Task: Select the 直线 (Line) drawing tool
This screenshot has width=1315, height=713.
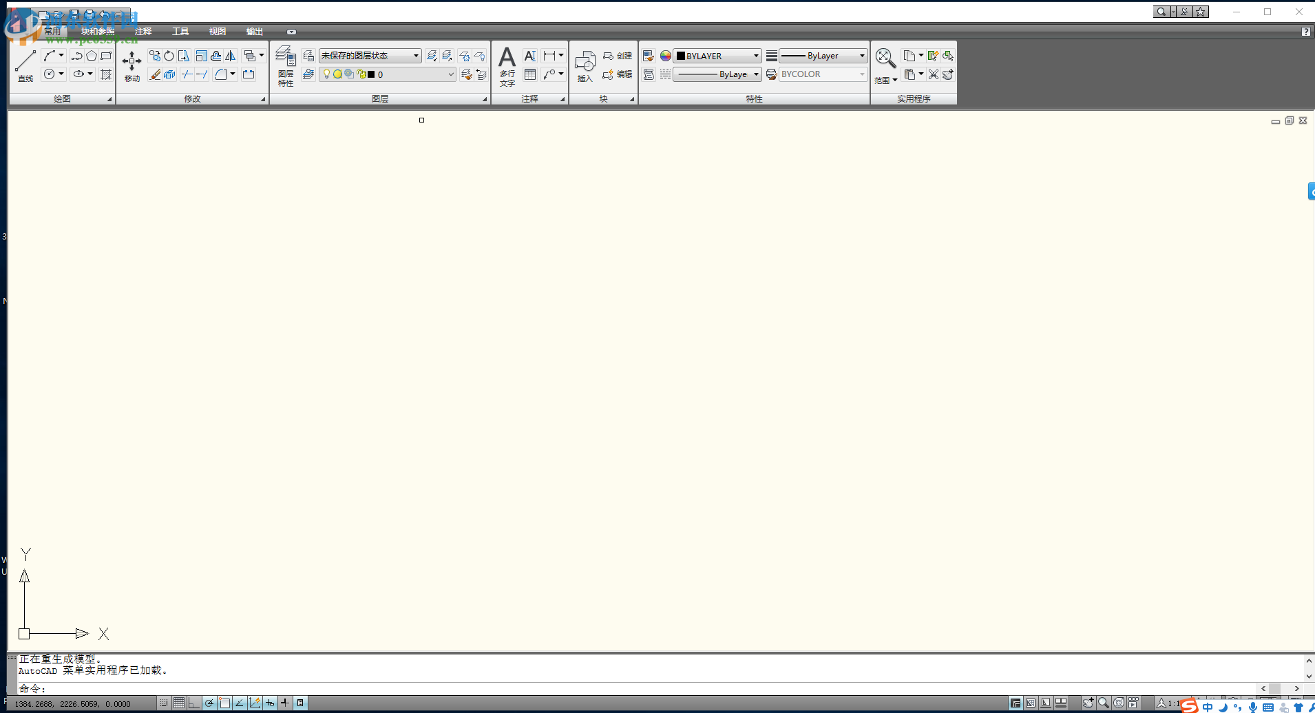Action: (x=25, y=65)
